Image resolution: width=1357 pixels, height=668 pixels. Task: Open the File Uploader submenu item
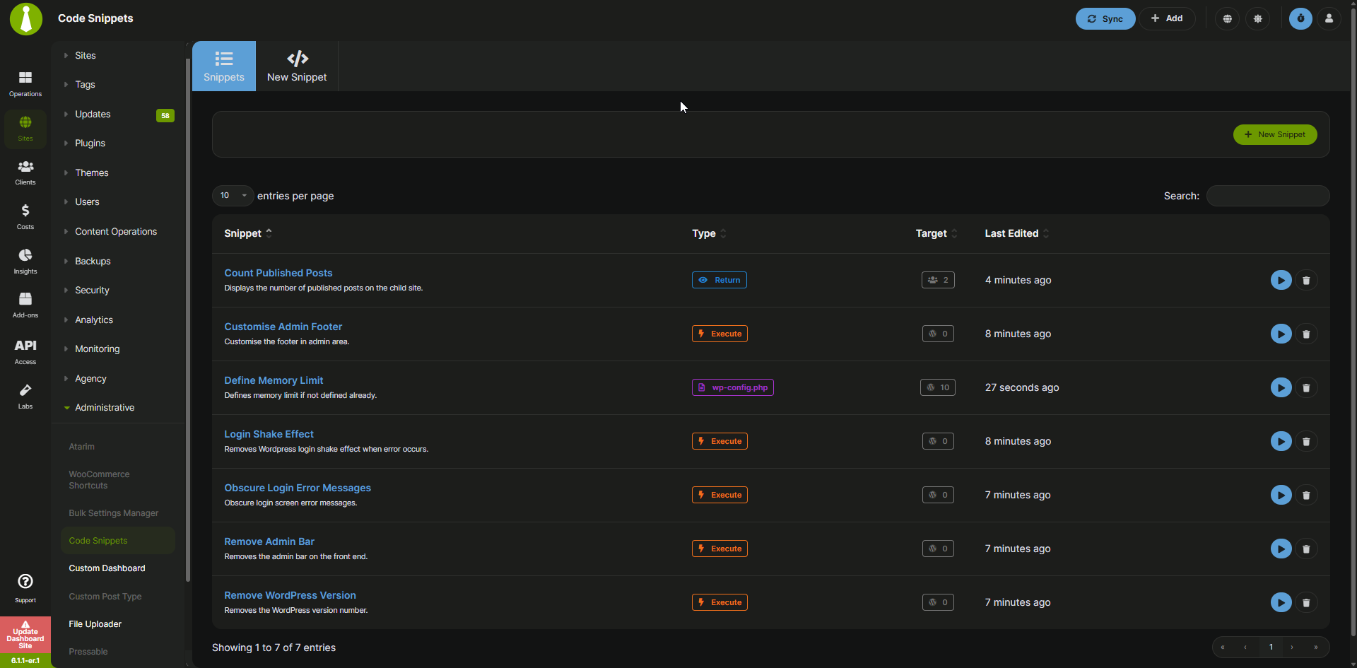(95, 624)
